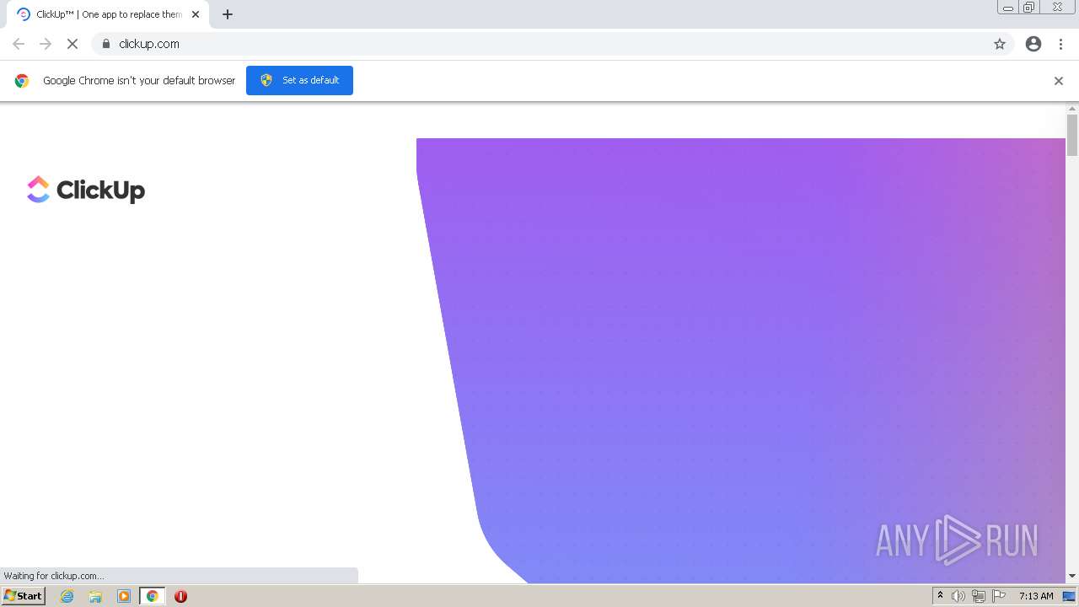The image size is (1079, 607).
Task: Open a new tab
Action: (x=228, y=14)
